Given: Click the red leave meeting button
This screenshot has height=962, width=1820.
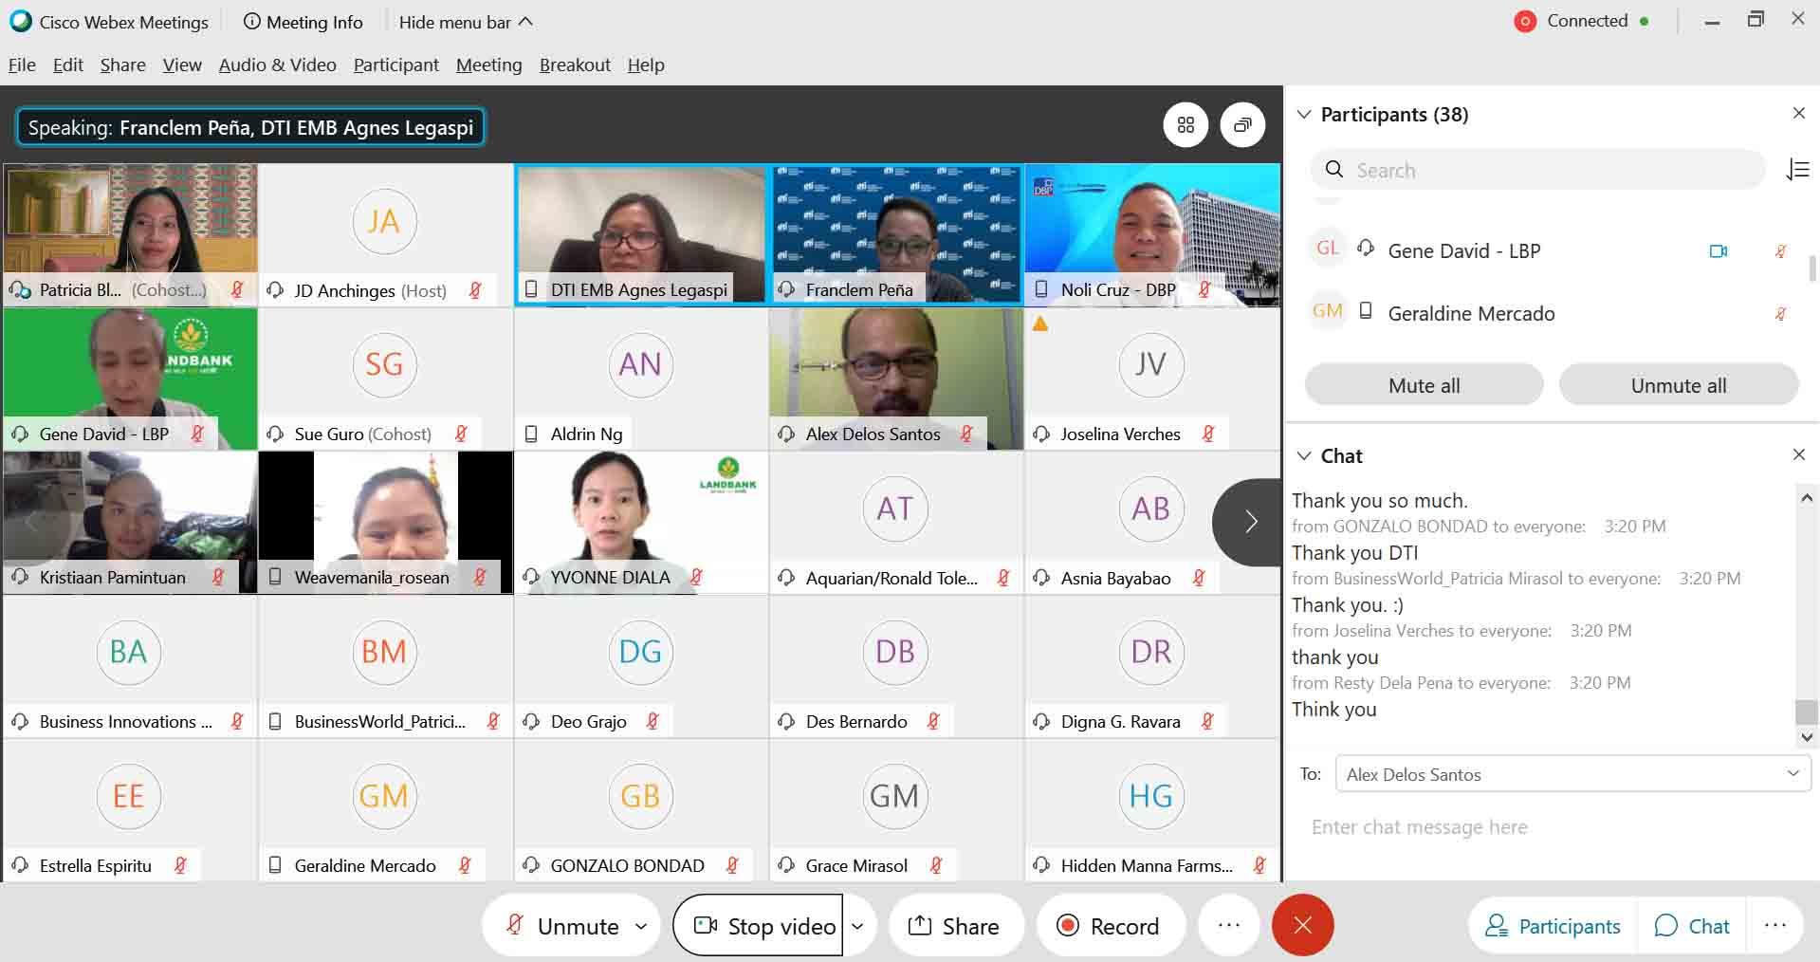Looking at the screenshot, I should coord(1303,925).
